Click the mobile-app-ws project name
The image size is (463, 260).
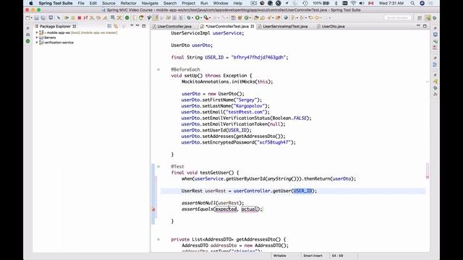pyautogui.click(x=59, y=32)
